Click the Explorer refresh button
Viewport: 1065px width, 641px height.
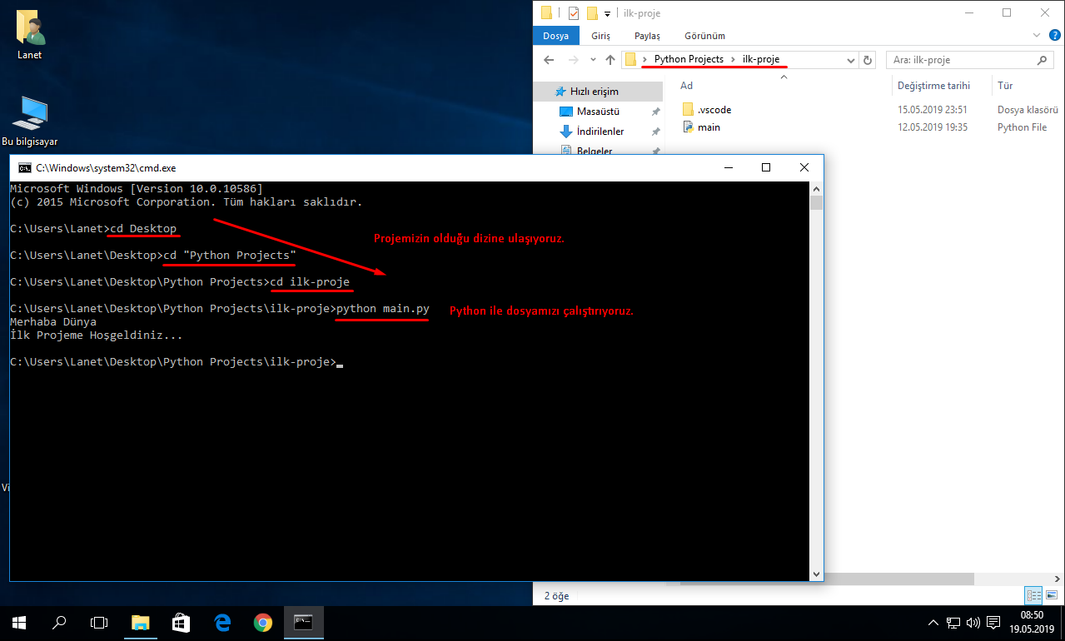tap(868, 60)
